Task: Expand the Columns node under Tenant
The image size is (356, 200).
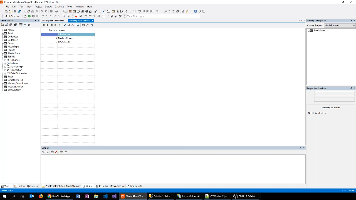Action: tap(5, 60)
